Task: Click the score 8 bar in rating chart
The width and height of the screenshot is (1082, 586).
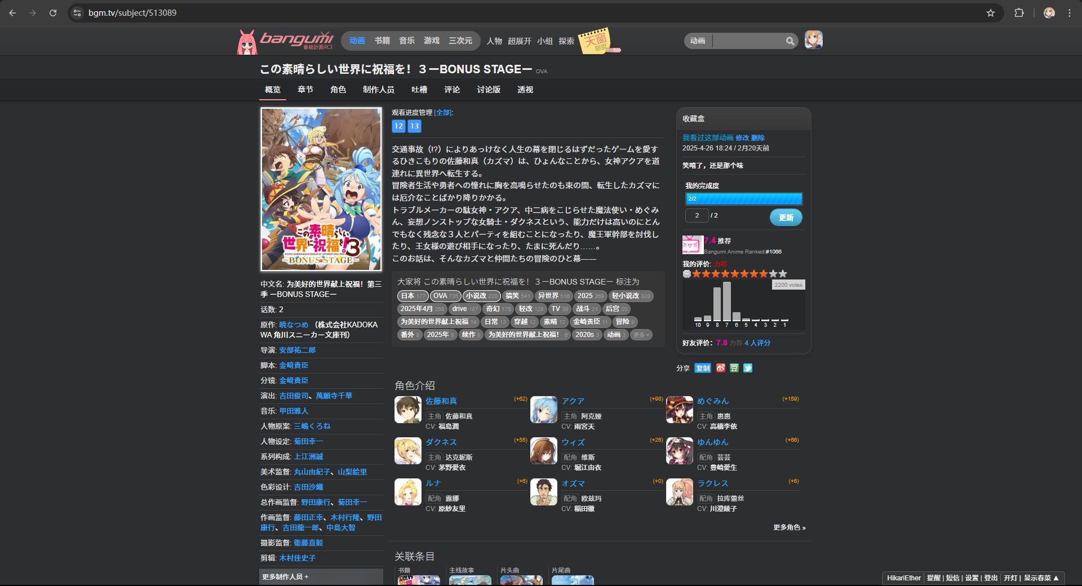Action: pyautogui.click(x=717, y=304)
